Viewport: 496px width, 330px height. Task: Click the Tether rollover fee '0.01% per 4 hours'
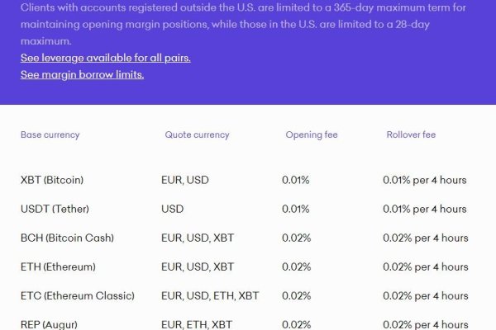click(424, 209)
